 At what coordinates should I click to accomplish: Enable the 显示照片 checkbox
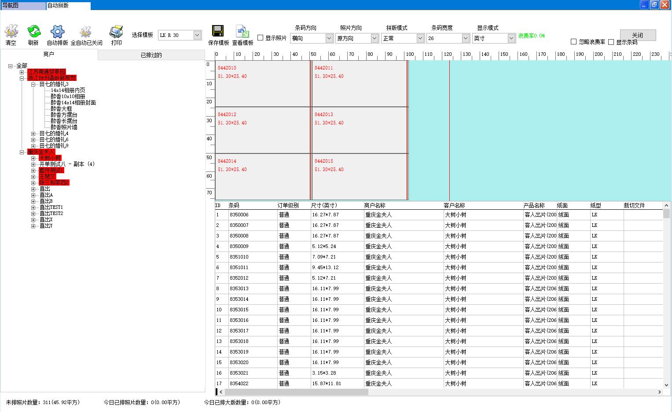(261, 38)
